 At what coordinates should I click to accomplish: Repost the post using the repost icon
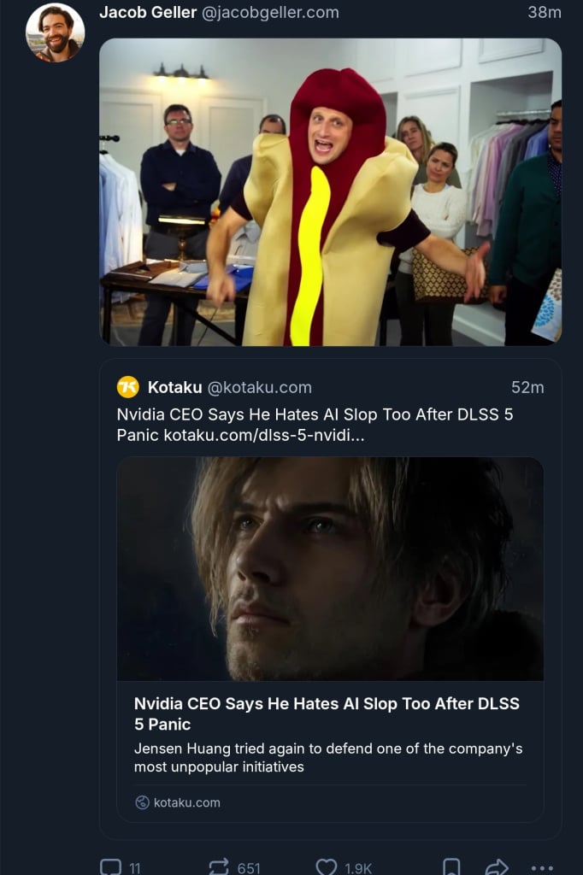click(218, 867)
